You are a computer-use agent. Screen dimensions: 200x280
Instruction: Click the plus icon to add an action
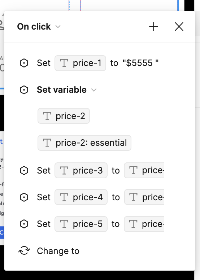153,27
